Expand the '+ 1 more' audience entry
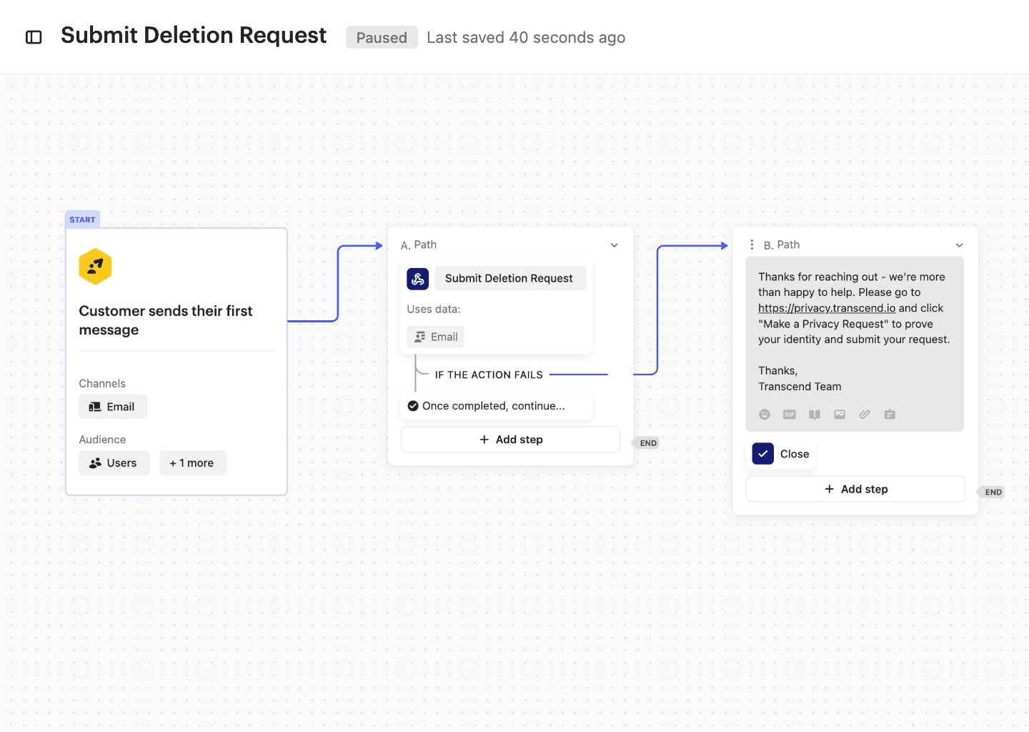The image size is (1029, 732). 193,463
